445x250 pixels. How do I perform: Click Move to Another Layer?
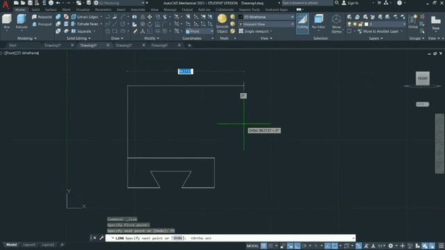coord(378,31)
